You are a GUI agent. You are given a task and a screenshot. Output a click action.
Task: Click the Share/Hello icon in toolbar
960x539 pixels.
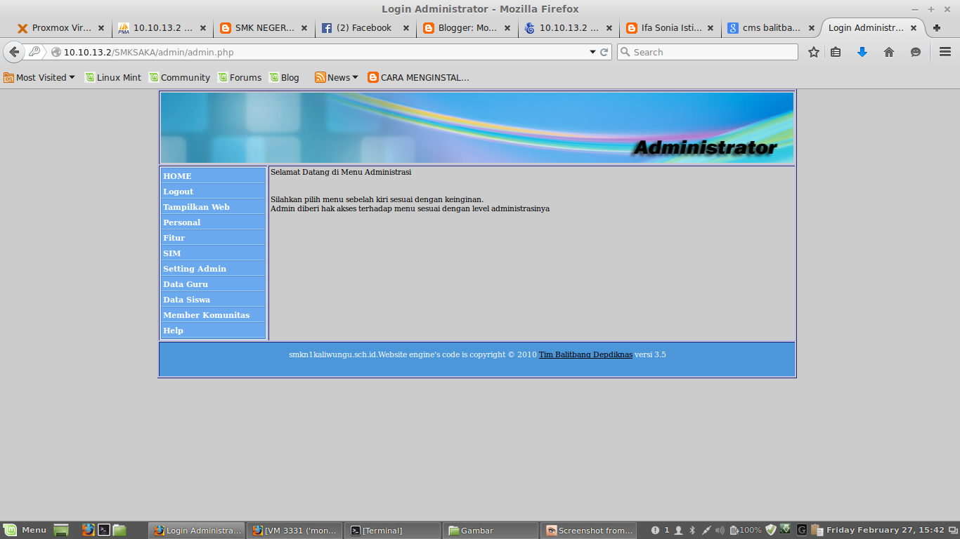[x=914, y=52]
